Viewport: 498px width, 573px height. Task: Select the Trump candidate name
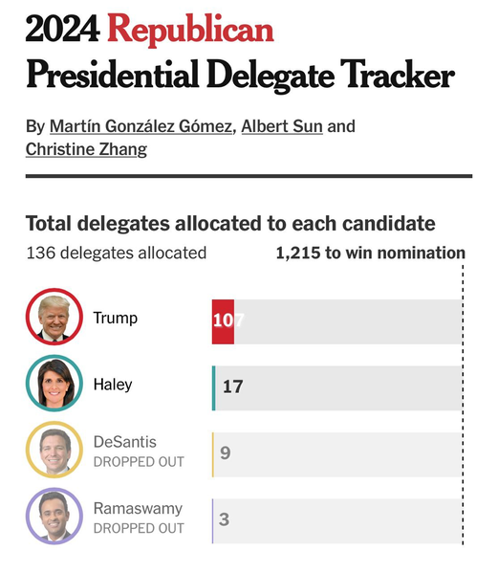[116, 318]
